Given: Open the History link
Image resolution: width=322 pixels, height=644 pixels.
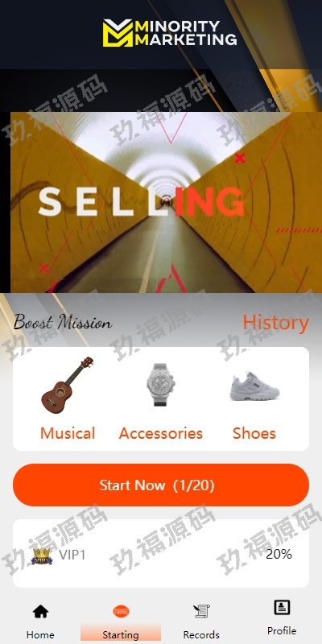Looking at the screenshot, I should tap(275, 323).
